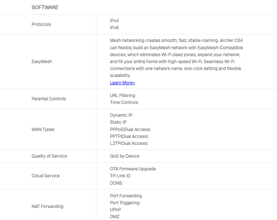Screen dimensions: 277x220
Task: Click the Dynamic IP entry
Action: click(x=121, y=115)
